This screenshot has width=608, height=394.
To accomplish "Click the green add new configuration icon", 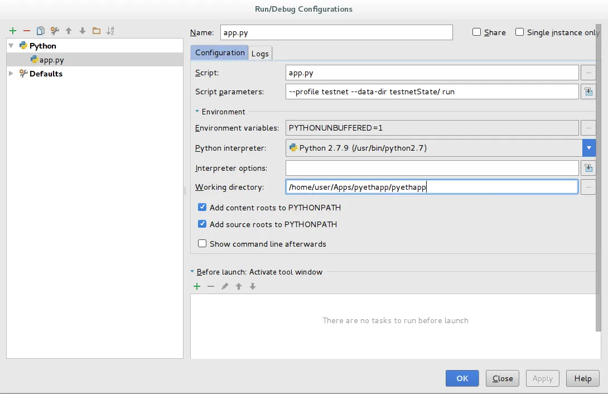I will [x=13, y=31].
